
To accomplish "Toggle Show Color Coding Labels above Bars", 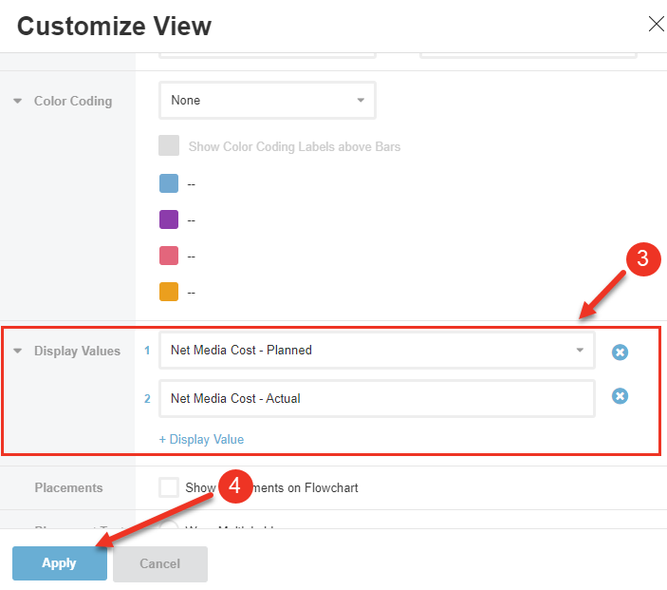I will click(169, 146).
